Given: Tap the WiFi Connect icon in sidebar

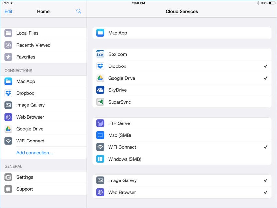Looking at the screenshot, I should click(8, 141).
